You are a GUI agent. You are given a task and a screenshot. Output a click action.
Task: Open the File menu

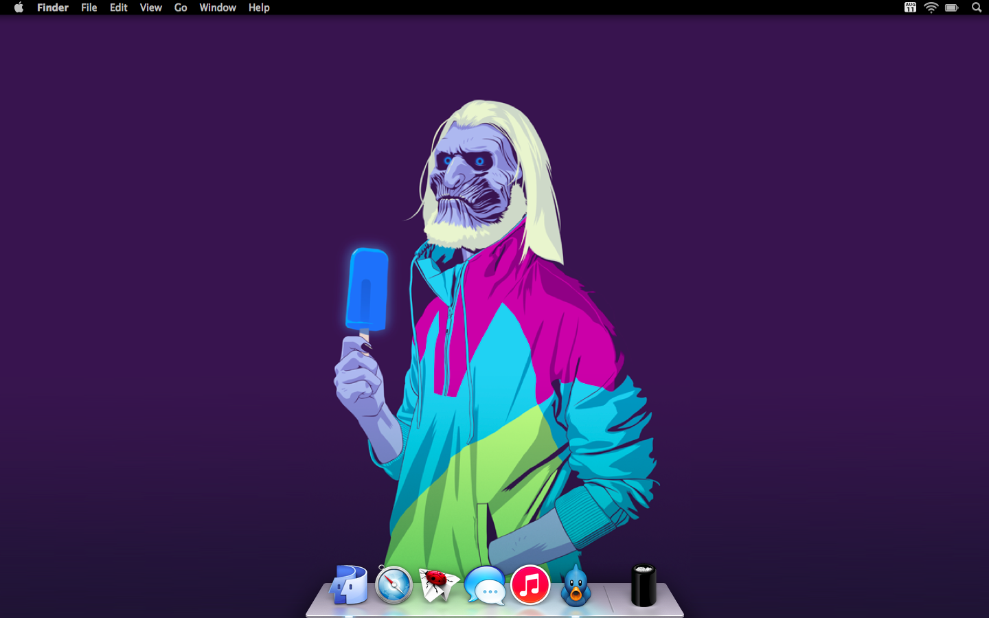coord(89,8)
